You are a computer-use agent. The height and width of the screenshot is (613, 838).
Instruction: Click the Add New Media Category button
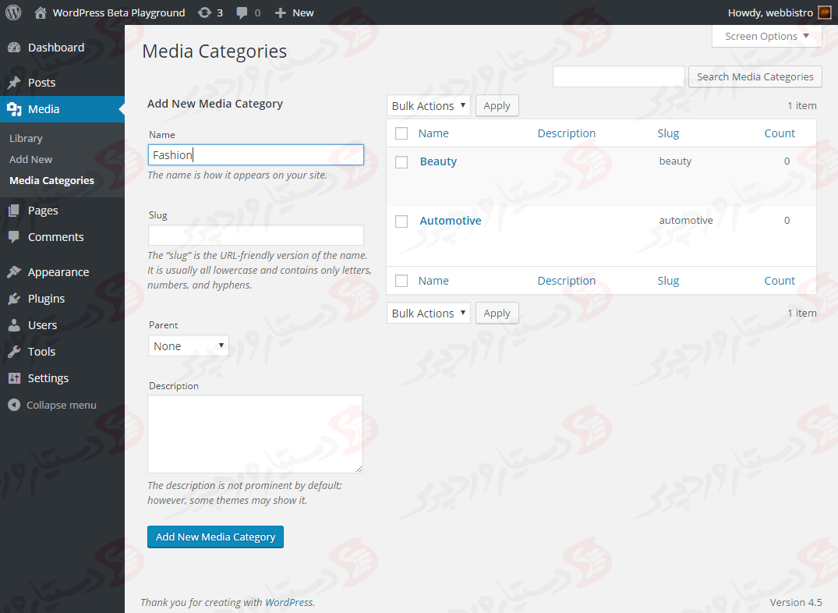(x=215, y=537)
